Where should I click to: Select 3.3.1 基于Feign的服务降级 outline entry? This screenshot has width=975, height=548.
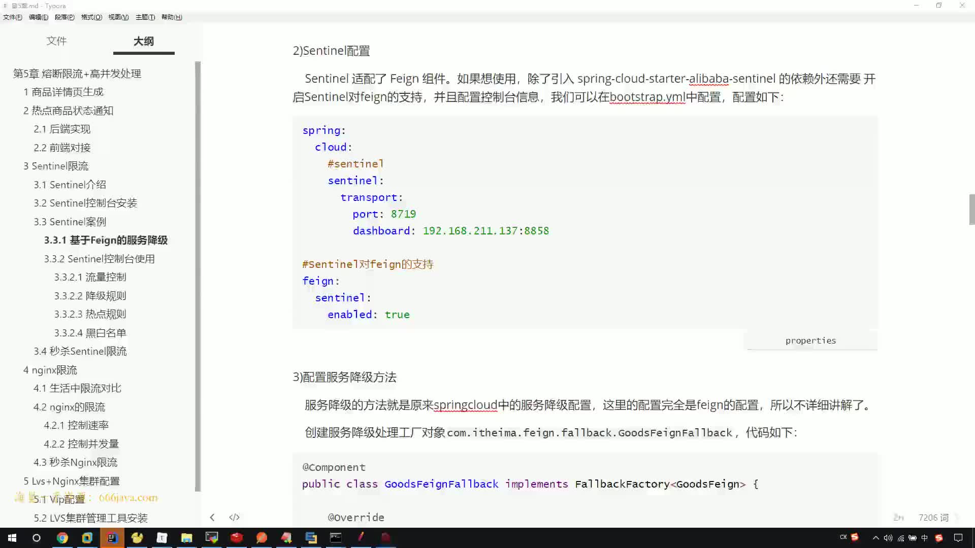click(x=106, y=240)
